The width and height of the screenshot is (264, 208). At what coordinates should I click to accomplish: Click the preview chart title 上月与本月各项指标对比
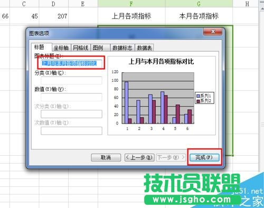161,62
